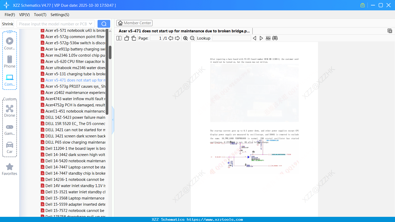Screen dimensions: 395x222
Task: Zoom in on the document
Action: click(185, 38)
